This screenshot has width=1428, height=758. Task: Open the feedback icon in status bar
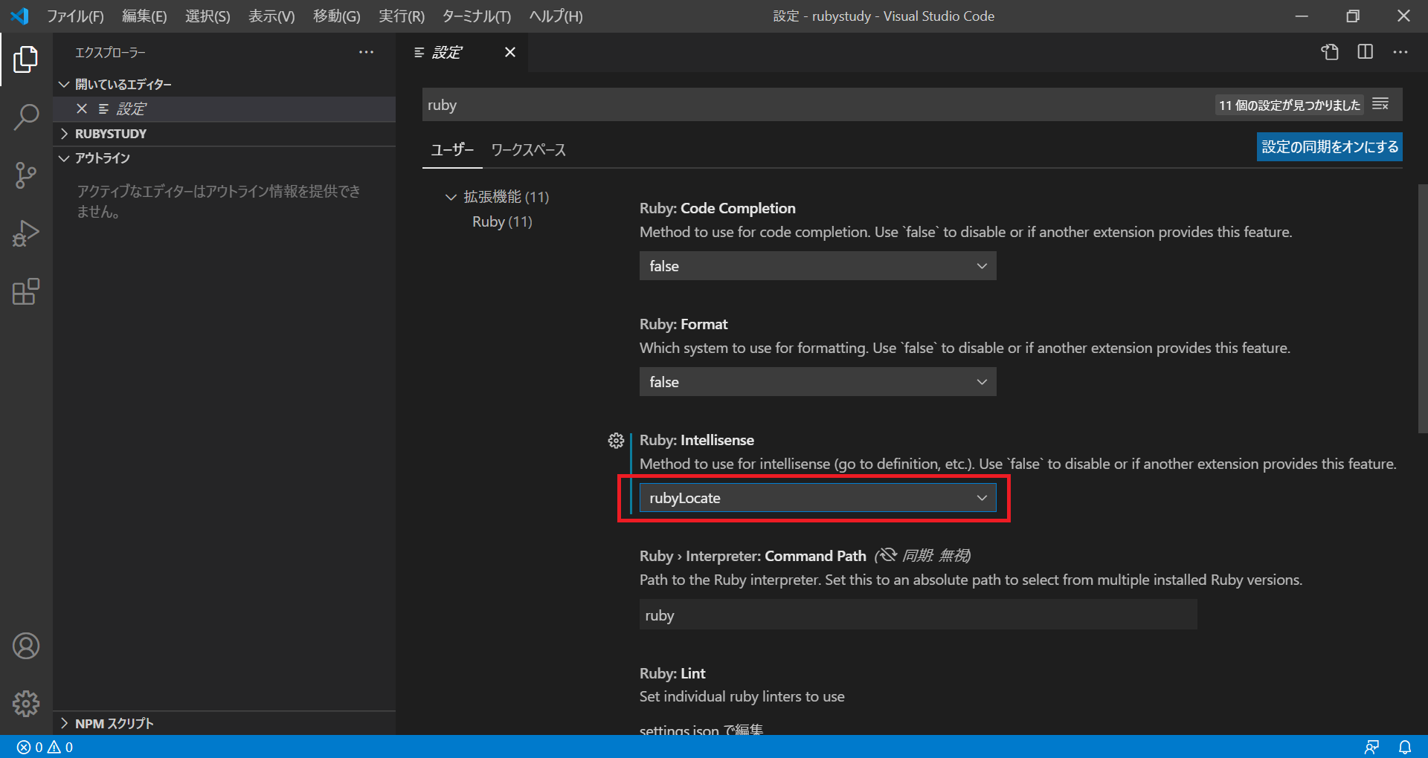1371,747
